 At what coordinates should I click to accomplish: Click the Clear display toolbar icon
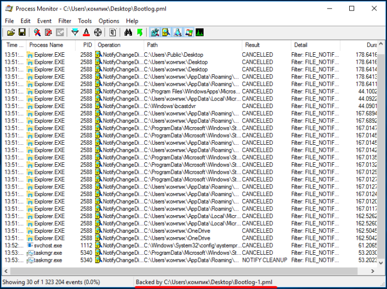pos(60,33)
